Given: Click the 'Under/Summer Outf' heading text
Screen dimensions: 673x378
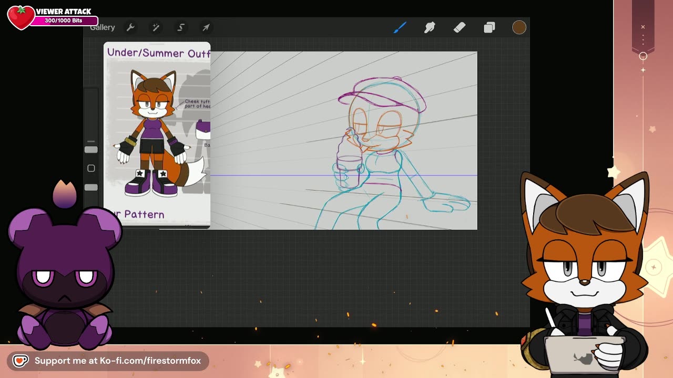Looking at the screenshot, I should coord(158,52).
